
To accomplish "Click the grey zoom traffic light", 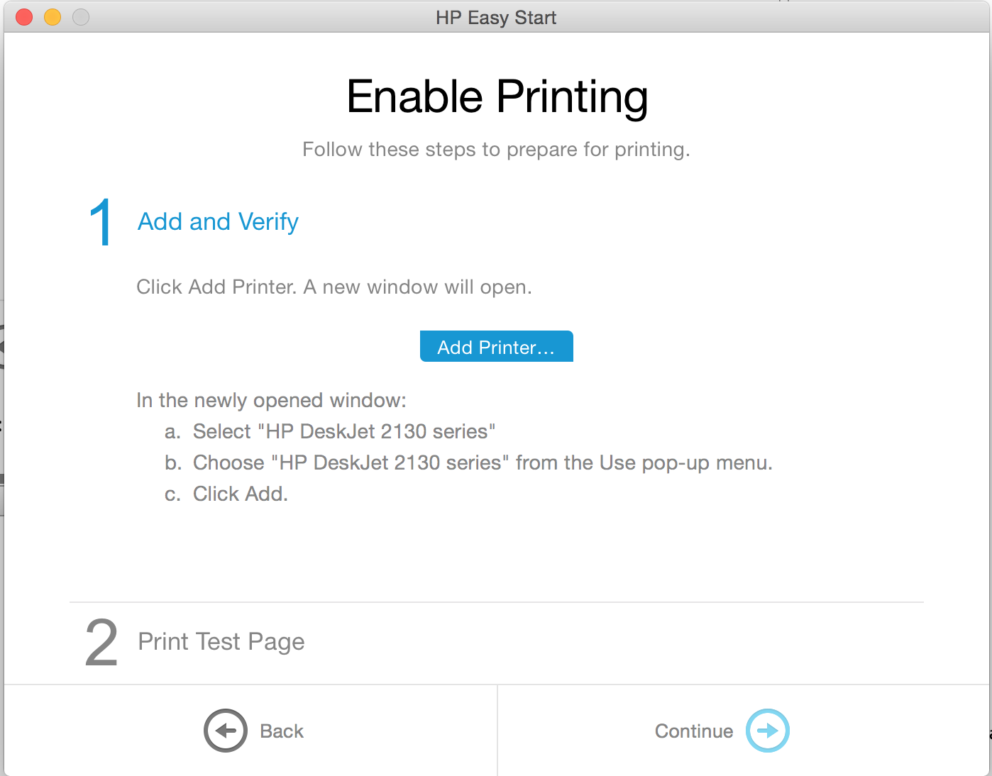I will coord(80,16).
